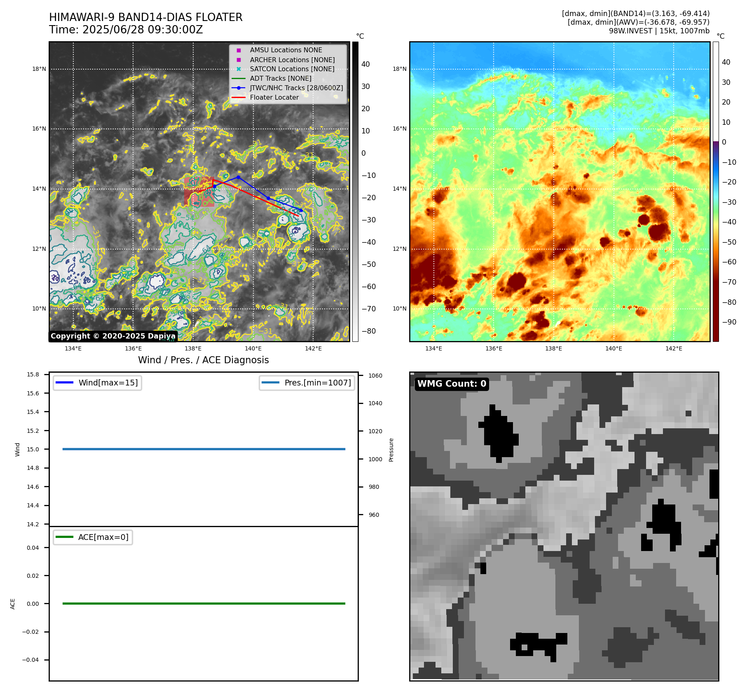Image resolution: width=747 pixels, height=696 pixels.
Task: Click the '142°E' longitude label under the right map
Action: click(x=674, y=348)
